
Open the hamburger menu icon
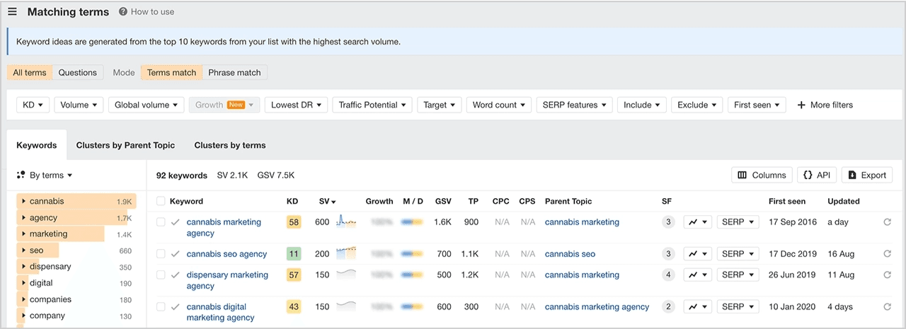[x=12, y=12]
